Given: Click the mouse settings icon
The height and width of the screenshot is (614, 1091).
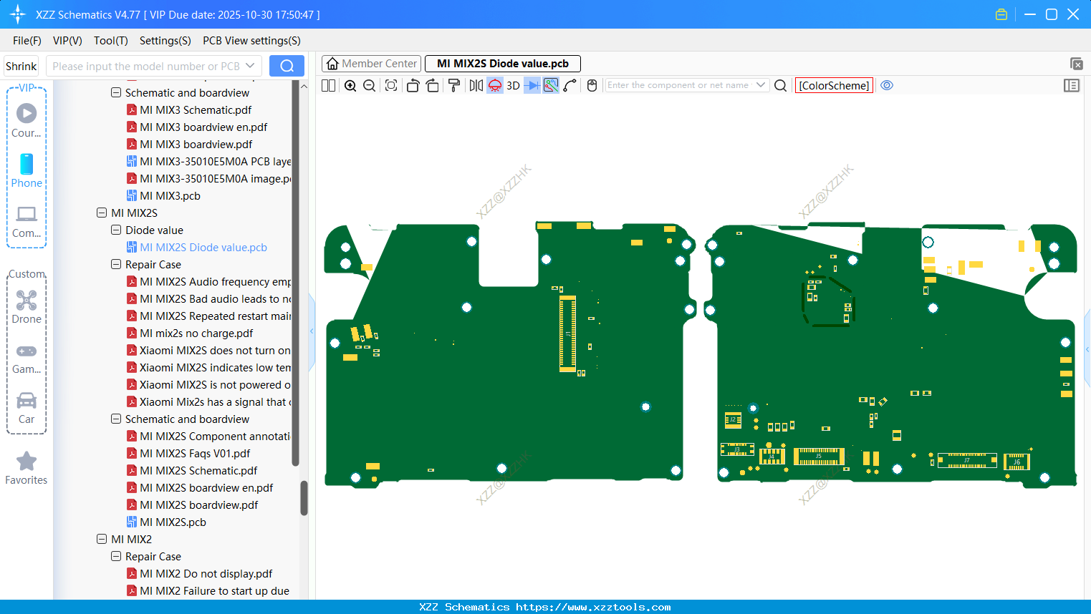Looking at the screenshot, I should click(x=592, y=86).
